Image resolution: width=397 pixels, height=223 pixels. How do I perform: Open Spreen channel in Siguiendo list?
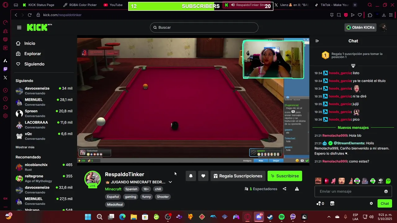pos(44,113)
